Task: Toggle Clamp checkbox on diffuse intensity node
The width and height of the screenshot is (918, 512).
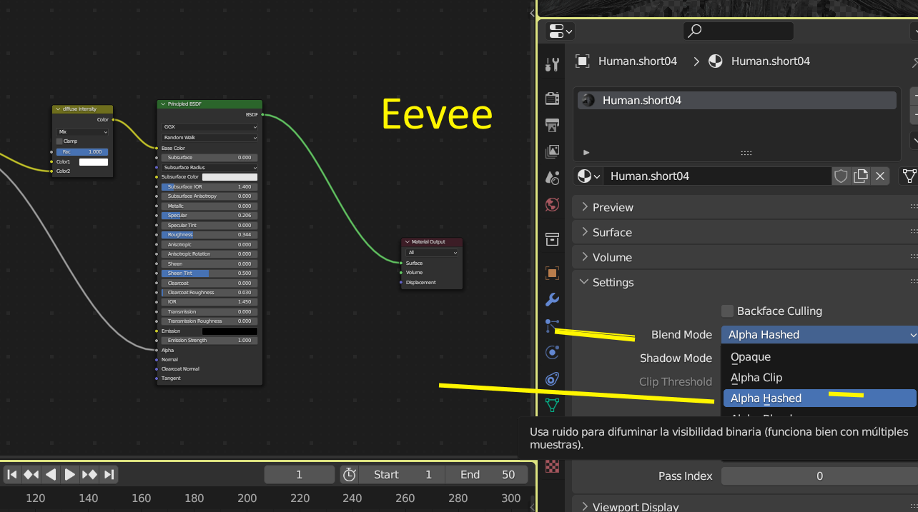Action: pos(59,141)
